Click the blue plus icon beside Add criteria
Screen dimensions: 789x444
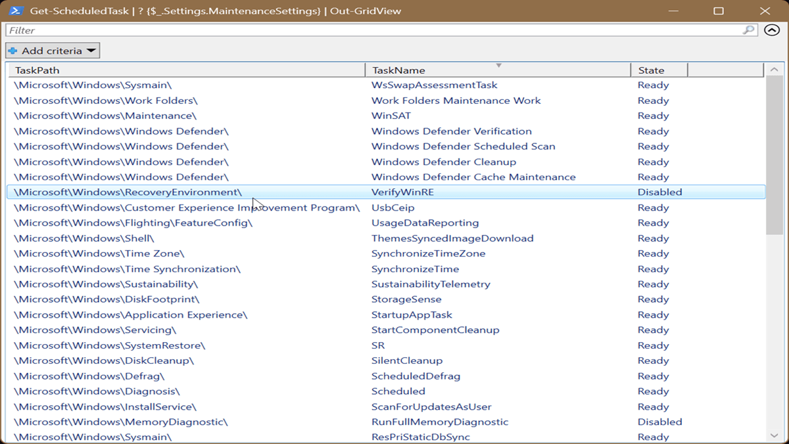point(12,51)
